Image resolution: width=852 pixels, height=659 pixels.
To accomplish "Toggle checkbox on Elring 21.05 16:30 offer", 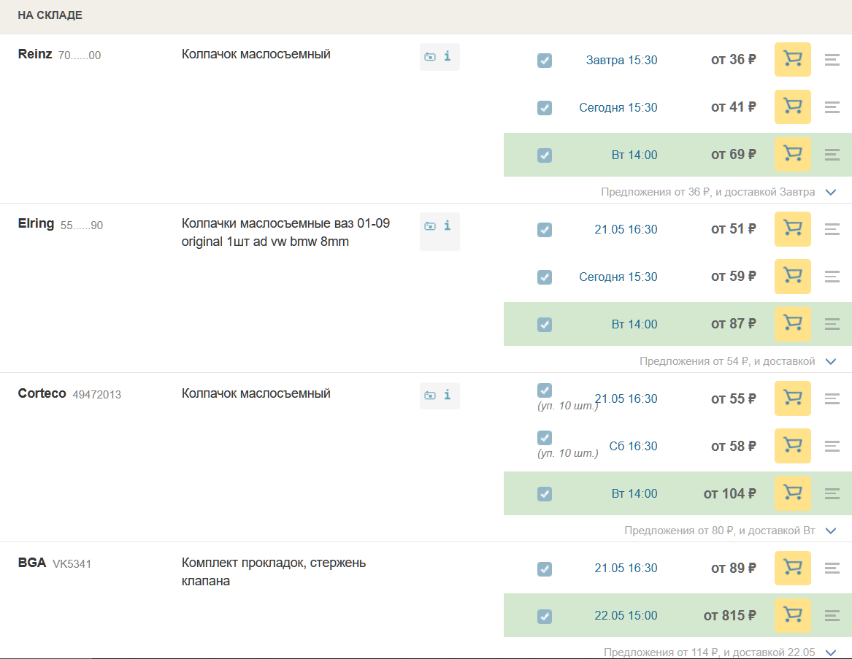I will [x=545, y=230].
